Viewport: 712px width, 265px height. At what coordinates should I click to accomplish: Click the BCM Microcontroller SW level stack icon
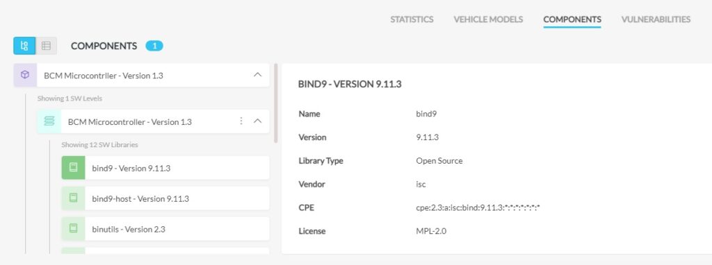click(49, 121)
